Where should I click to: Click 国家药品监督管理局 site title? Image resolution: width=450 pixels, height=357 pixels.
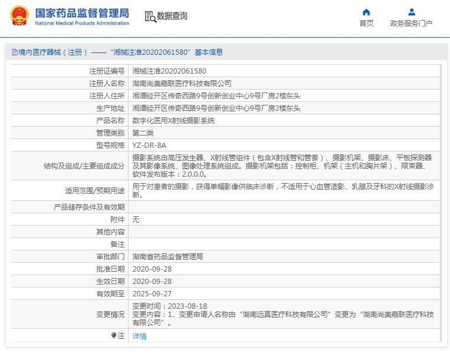[82, 13]
